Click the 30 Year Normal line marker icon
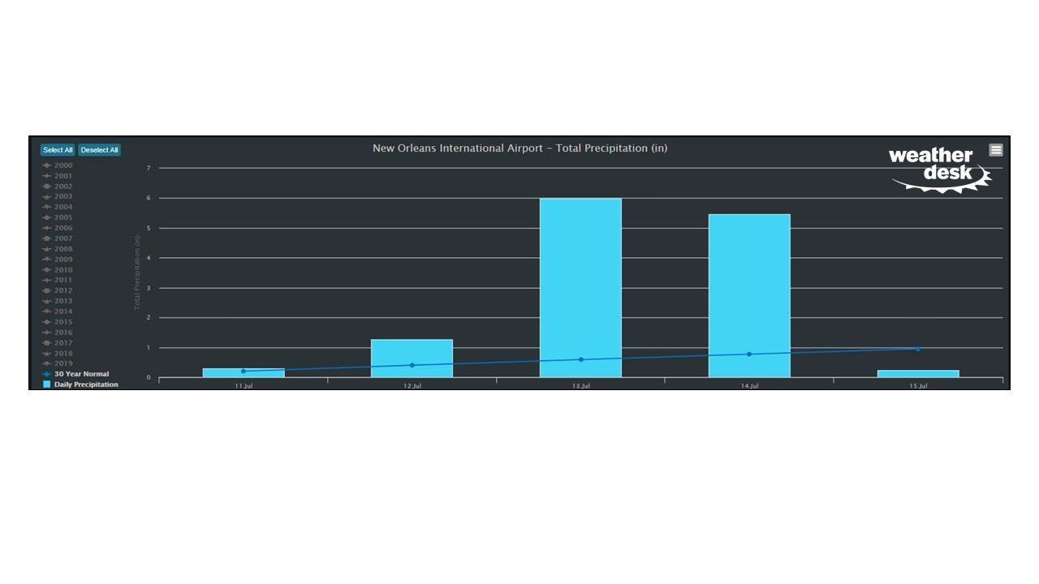 click(47, 374)
